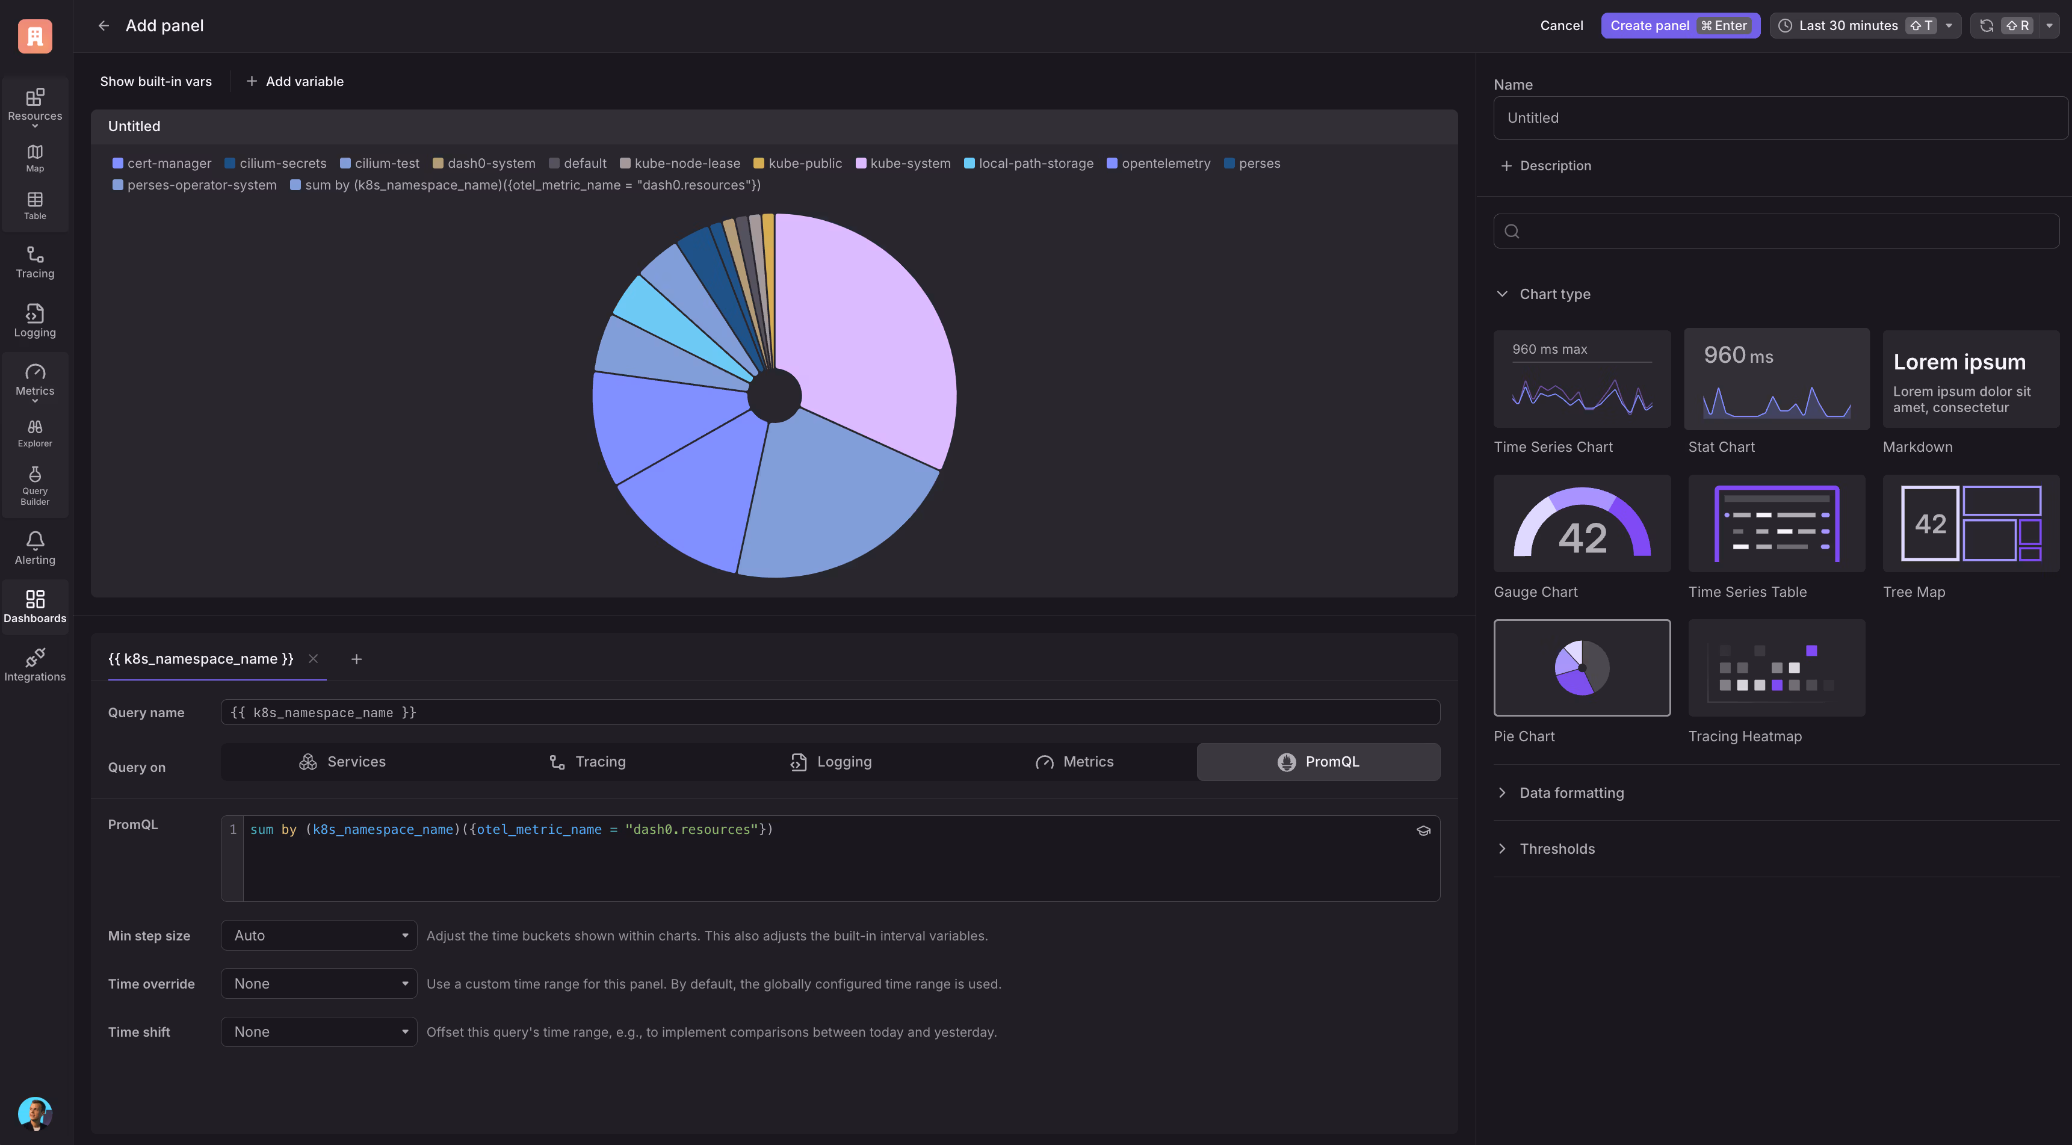Viewport: 2072px width, 1145px height.
Task: Open the Query Builder tool
Action: click(x=34, y=485)
